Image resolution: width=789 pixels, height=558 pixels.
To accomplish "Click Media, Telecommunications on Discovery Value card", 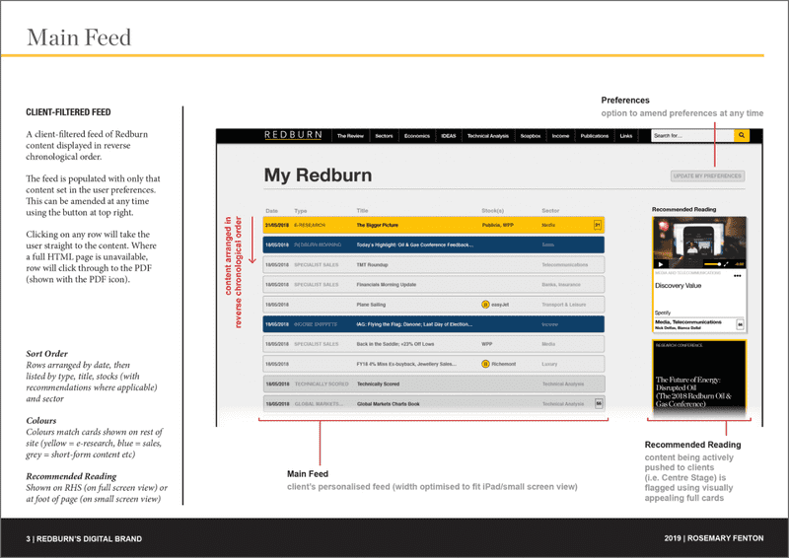I will tap(687, 322).
